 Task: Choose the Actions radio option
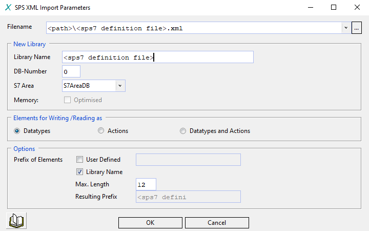(101, 131)
